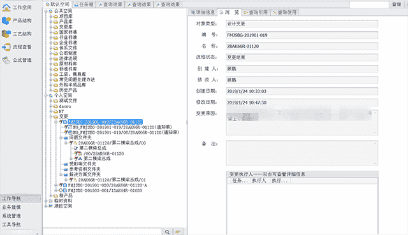
Task: Select the 工装、模具库 tree row
Action: [72, 75]
